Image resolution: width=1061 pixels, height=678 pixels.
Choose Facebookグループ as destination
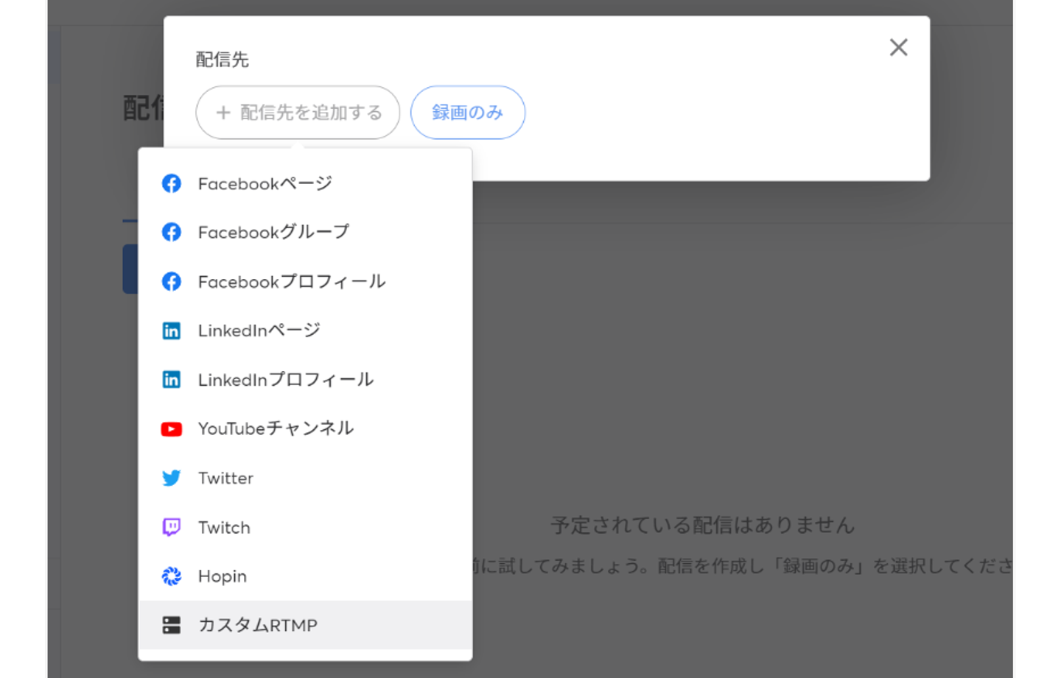pos(305,233)
